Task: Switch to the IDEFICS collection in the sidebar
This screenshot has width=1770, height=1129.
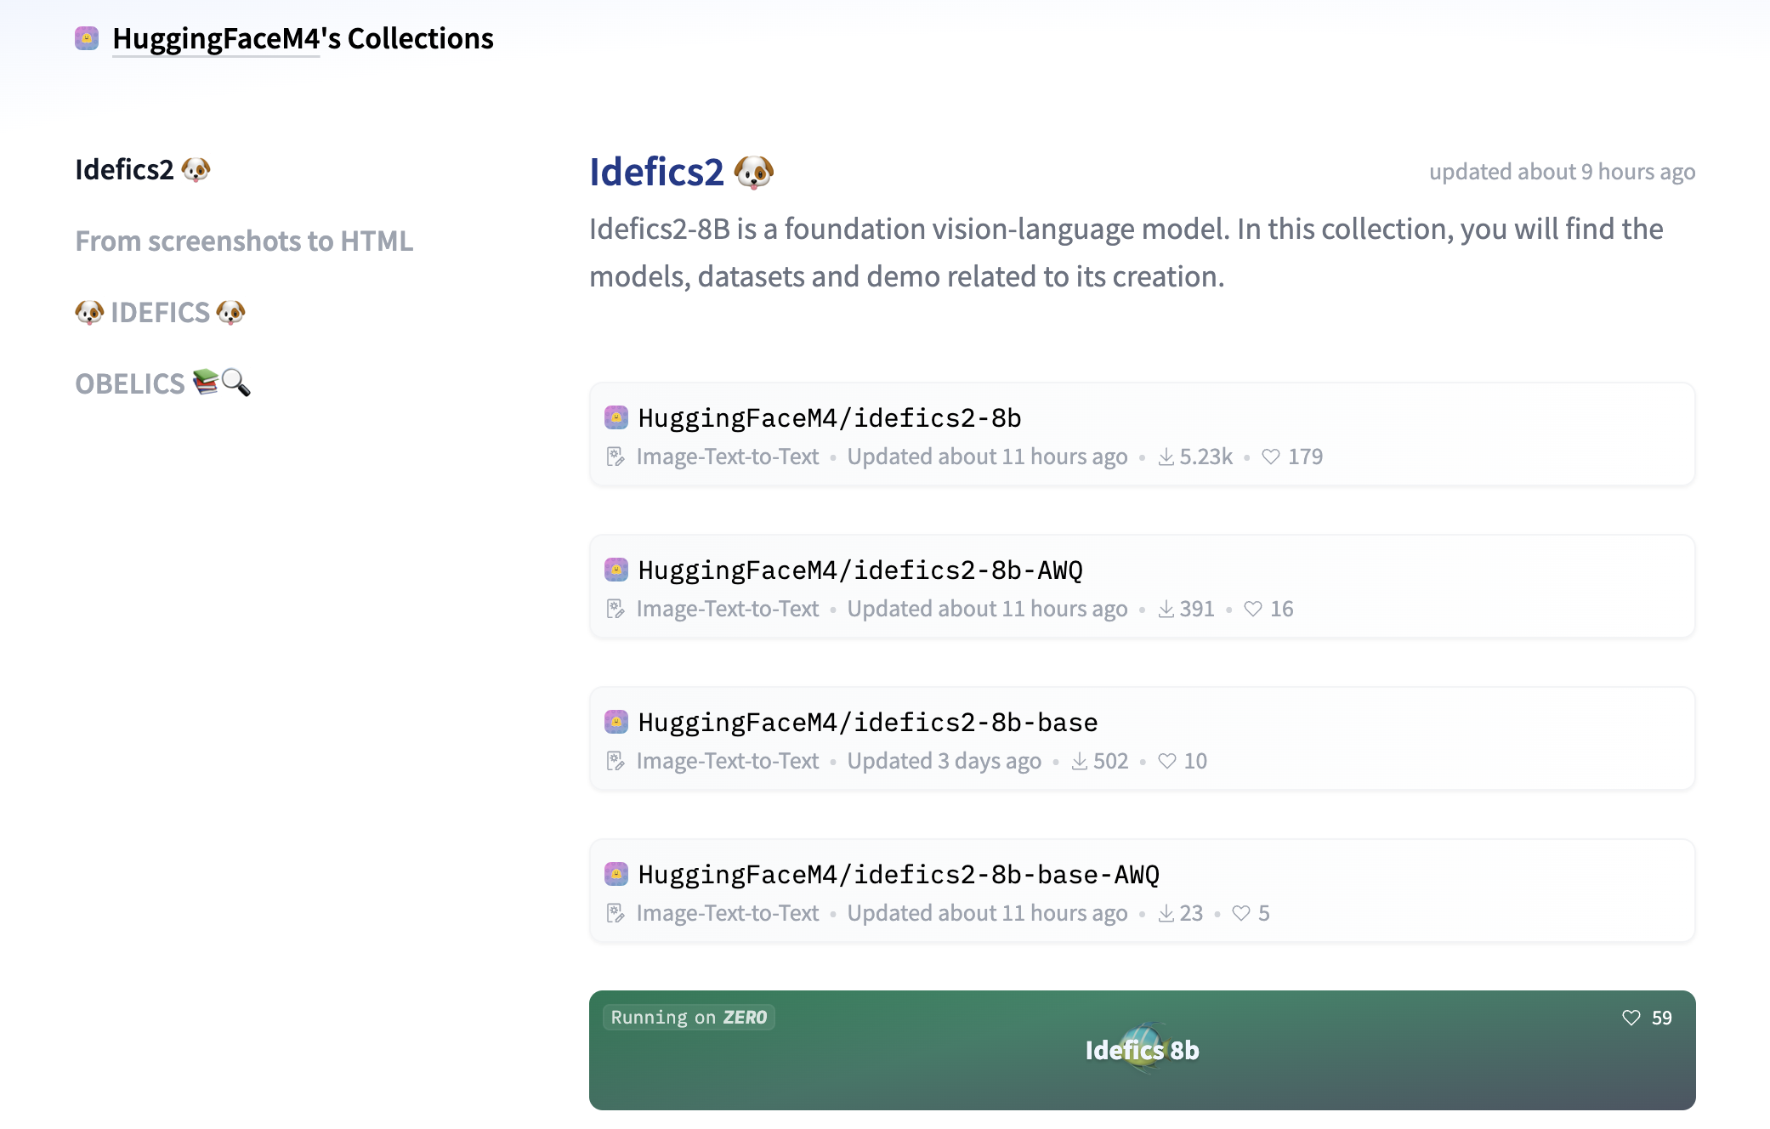Action: [160, 312]
